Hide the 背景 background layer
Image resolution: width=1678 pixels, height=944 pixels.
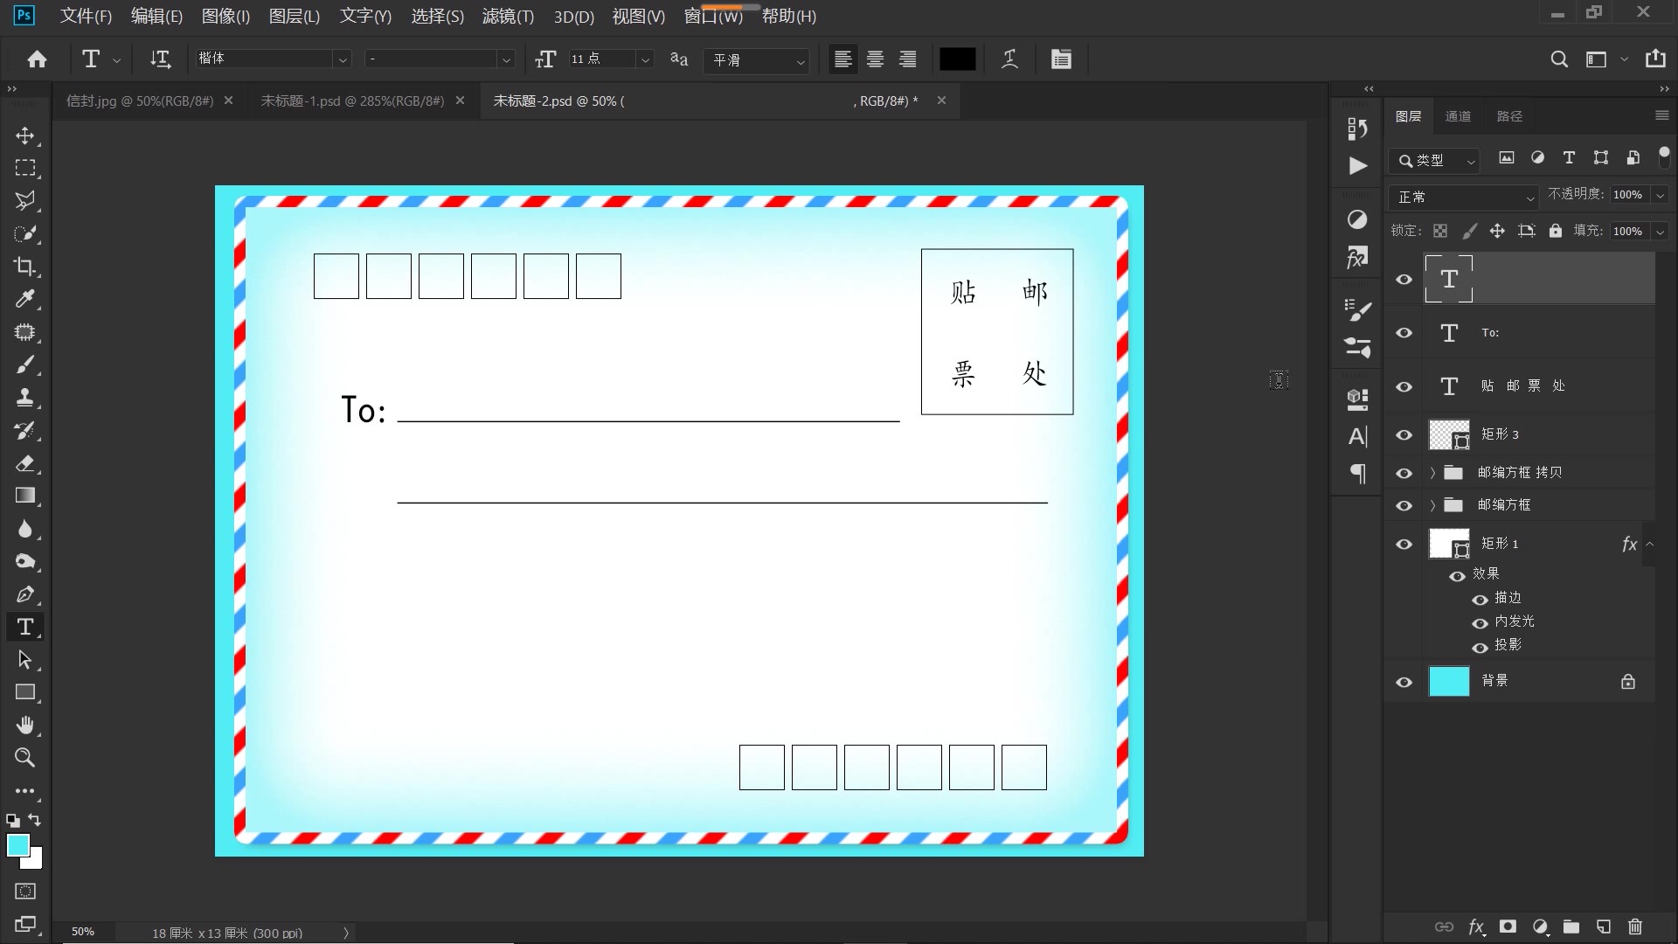pyautogui.click(x=1404, y=682)
